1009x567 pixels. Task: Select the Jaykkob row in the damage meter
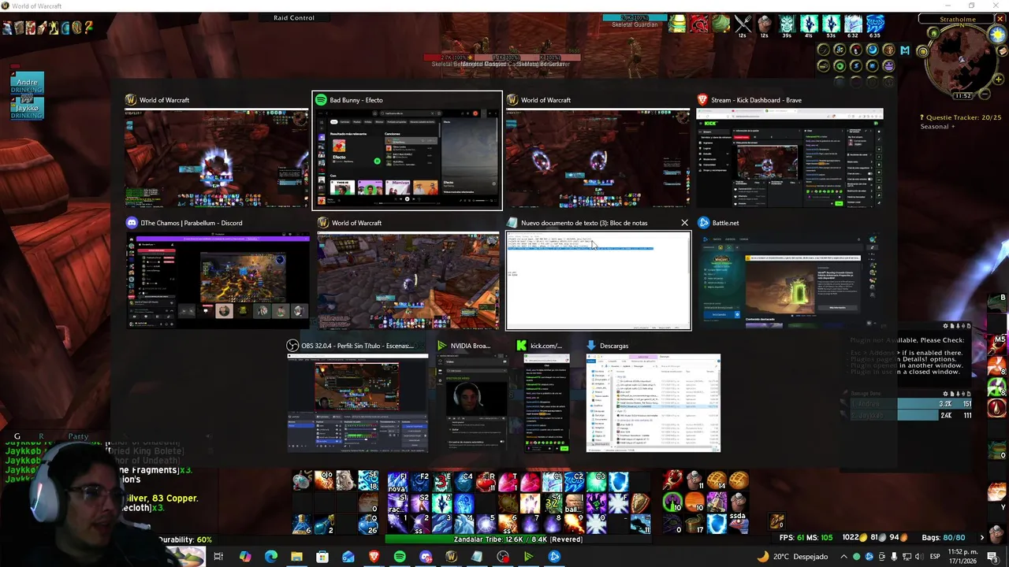910,415
